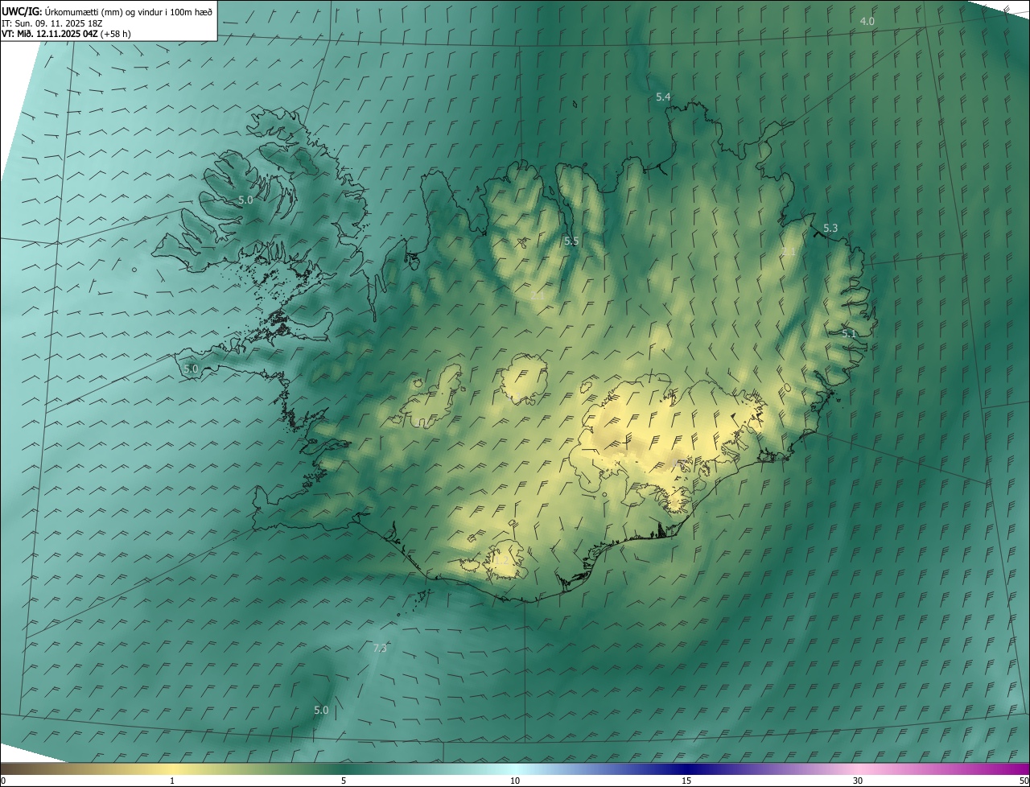Click the 5.4 value north of Iceland
The height and width of the screenshot is (787, 1030).
pos(663,97)
